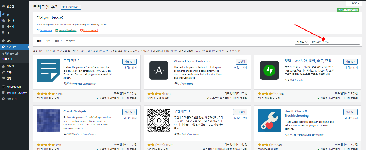Expand the 도움말 help dropdown

pos(354,4)
